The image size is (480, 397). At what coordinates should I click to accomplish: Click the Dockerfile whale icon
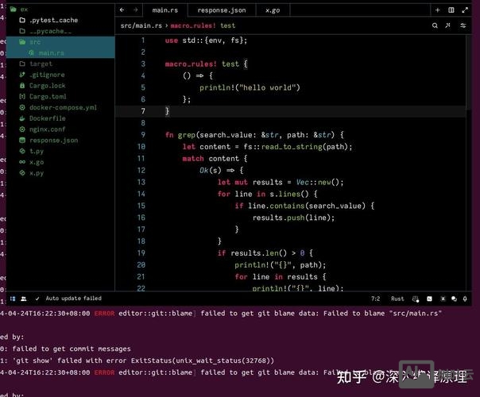click(x=22, y=118)
